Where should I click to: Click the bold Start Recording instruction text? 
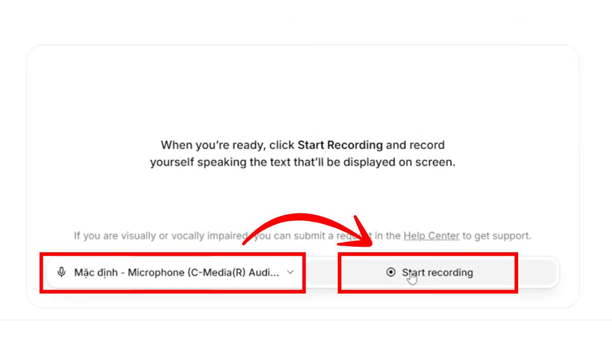(340, 145)
